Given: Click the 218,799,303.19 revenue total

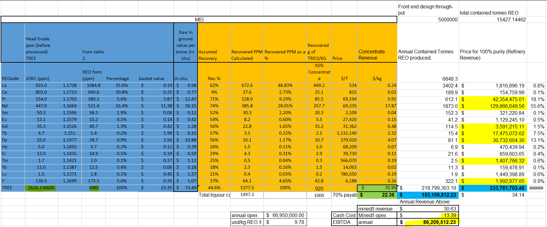Looking at the screenshot, I should (428, 188).
